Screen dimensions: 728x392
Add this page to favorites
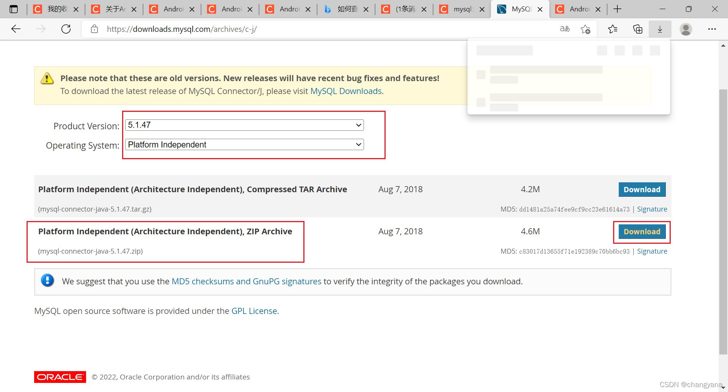tap(585, 29)
